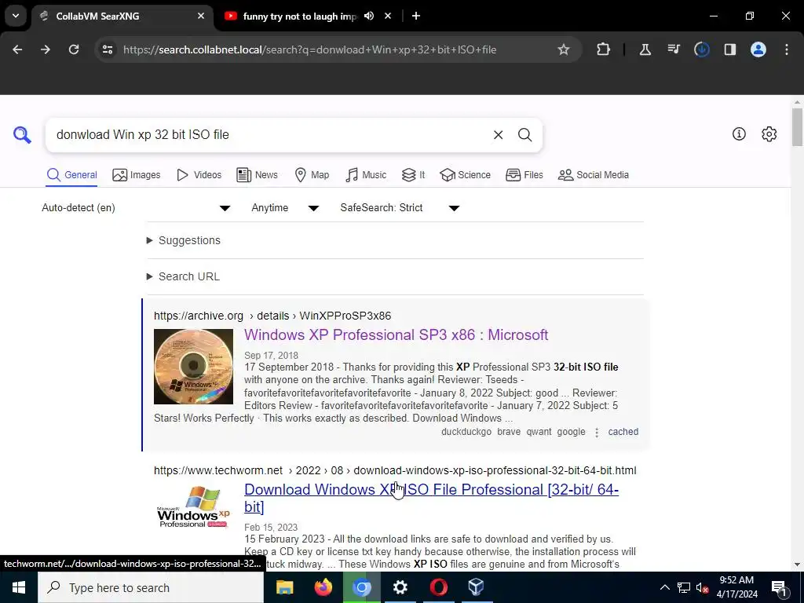Open the Auto-detect (en) language dropdown
This screenshot has height=603, width=804.
click(136, 207)
